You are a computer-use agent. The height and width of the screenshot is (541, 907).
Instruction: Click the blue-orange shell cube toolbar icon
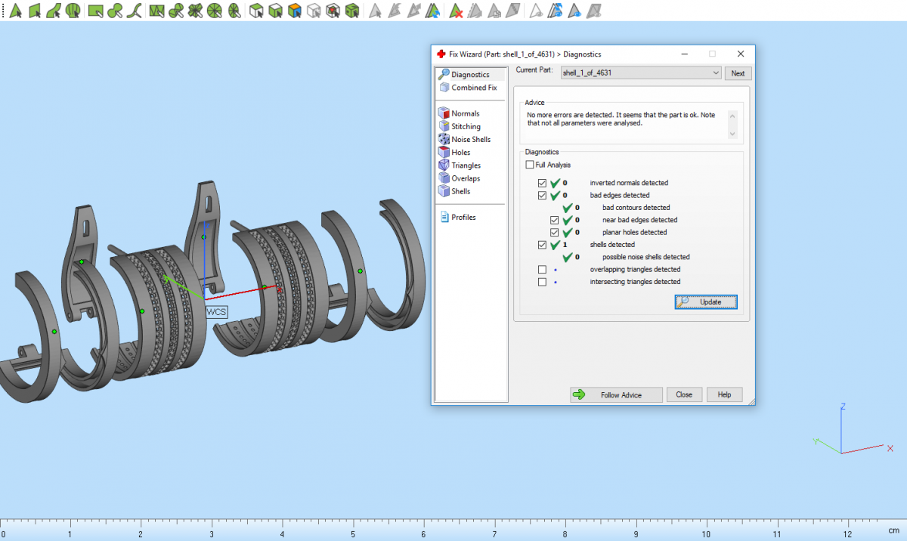(x=295, y=11)
